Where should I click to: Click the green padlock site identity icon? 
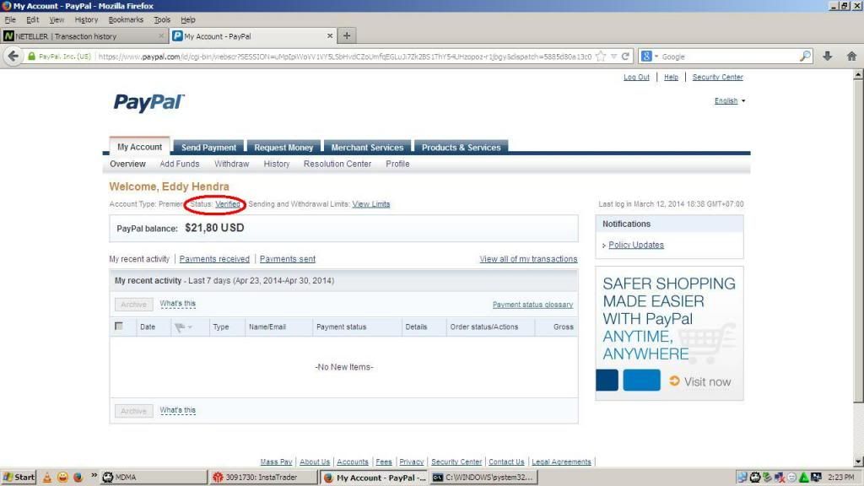(31, 57)
